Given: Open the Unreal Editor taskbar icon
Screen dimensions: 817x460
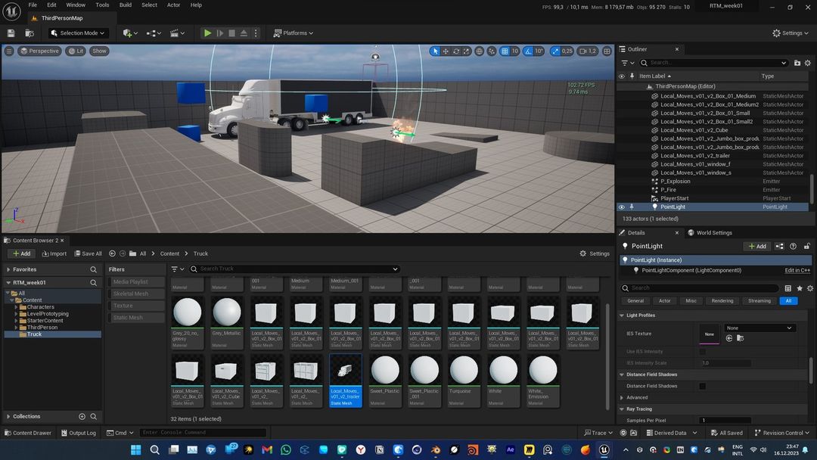Looking at the screenshot, I should click(604, 449).
